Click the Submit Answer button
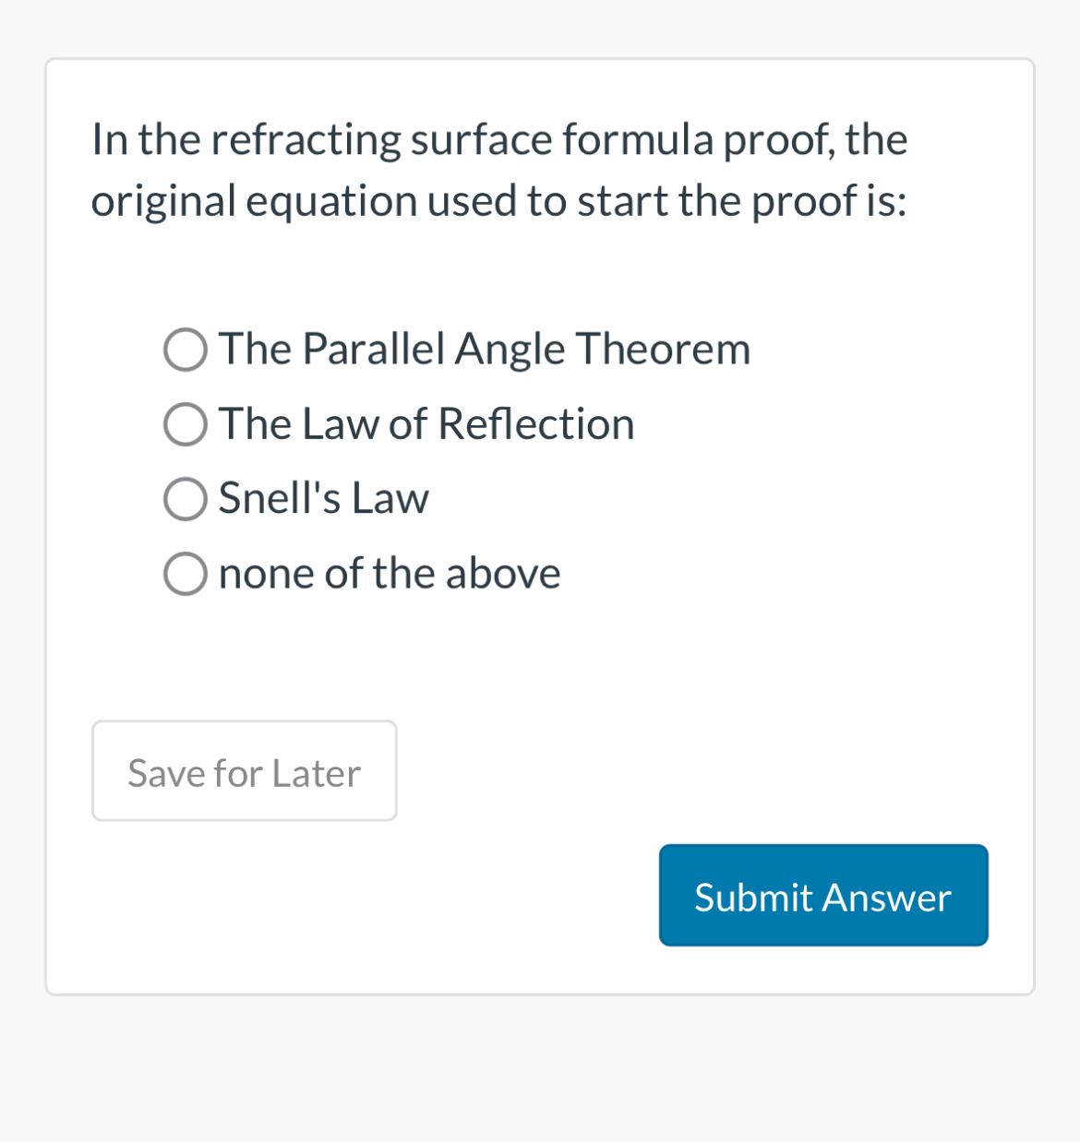 click(x=822, y=895)
